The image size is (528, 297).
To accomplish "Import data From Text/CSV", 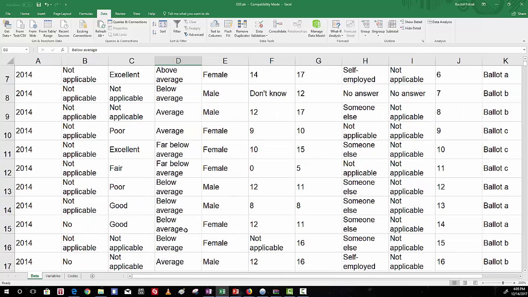I will tap(19, 29).
